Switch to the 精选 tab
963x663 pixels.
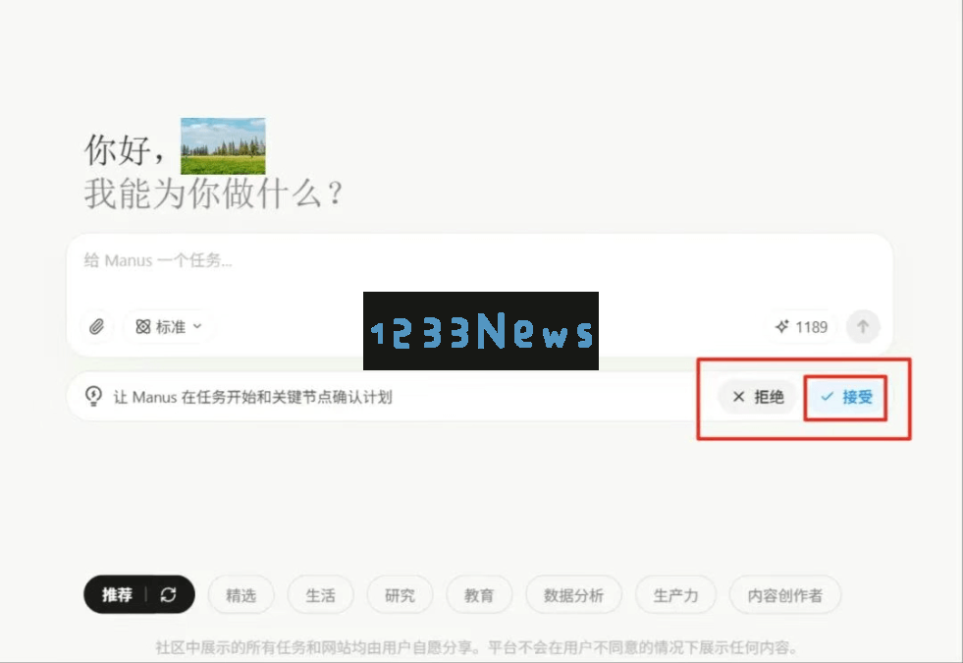coord(241,595)
